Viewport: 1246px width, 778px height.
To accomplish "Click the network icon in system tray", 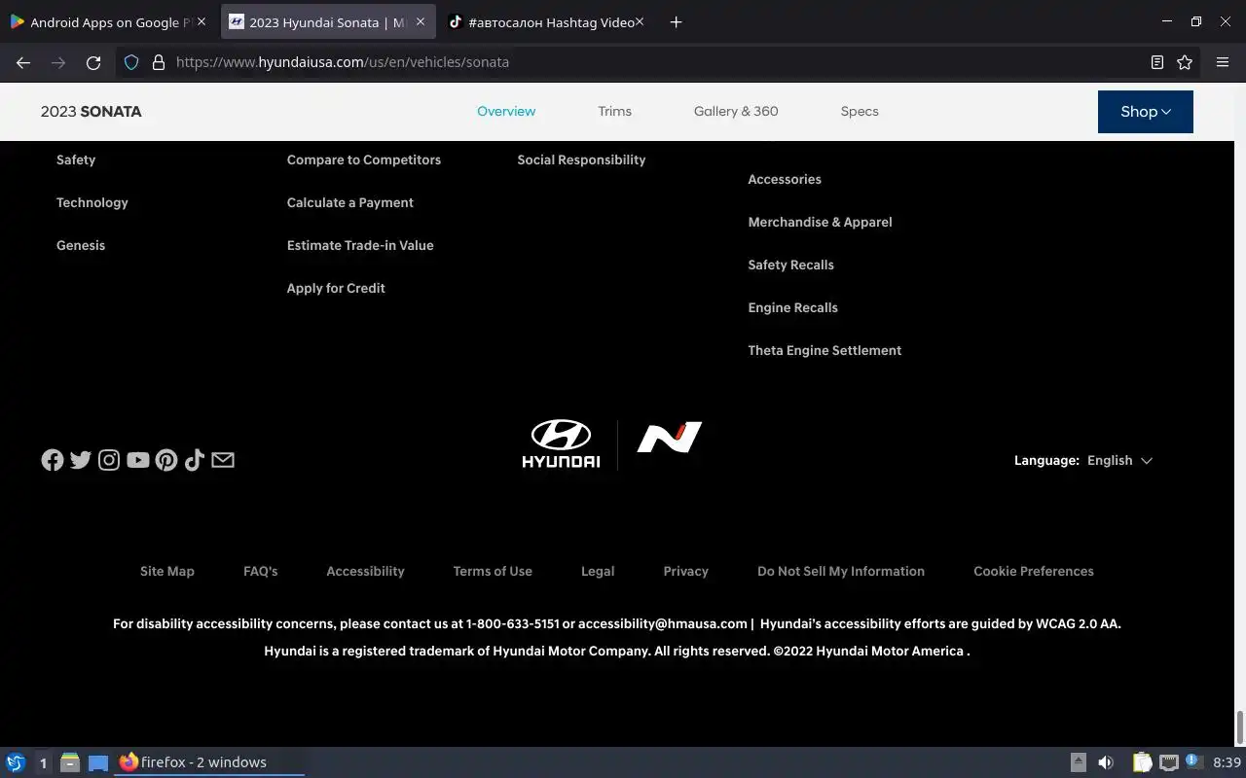I will (1169, 762).
